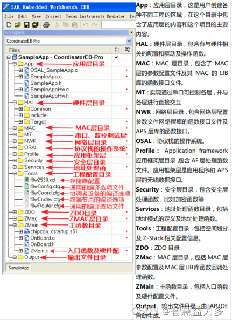The image size is (232, 321).
Task: Open the CoordinatorEB-Pro configuration dropdown
Action: 129,41
